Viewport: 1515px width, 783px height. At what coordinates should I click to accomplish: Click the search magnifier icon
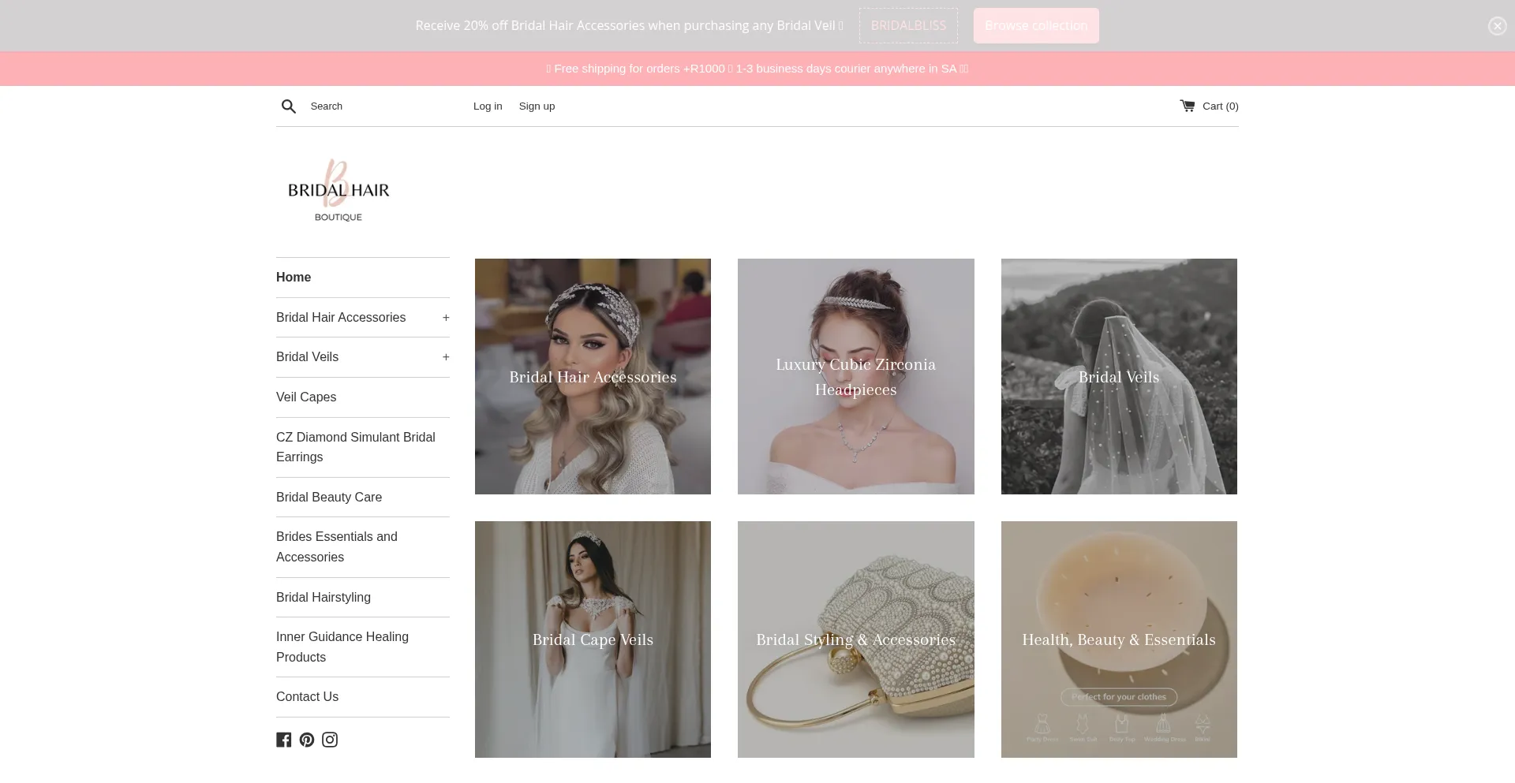(x=289, y=106)
